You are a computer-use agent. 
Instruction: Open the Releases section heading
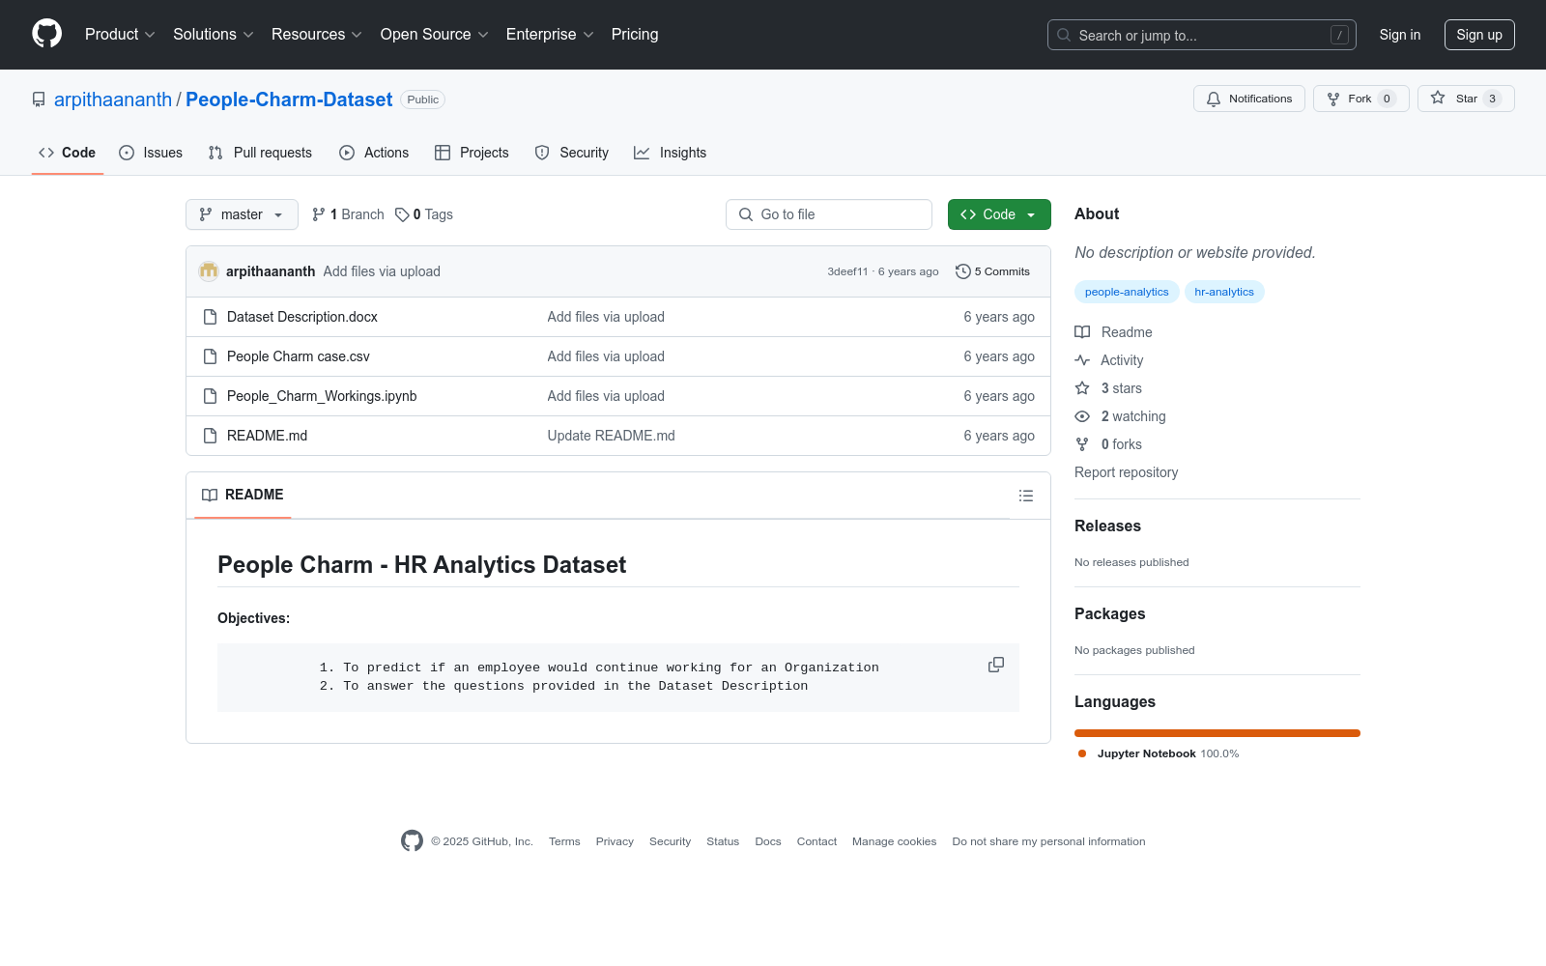1107,526
